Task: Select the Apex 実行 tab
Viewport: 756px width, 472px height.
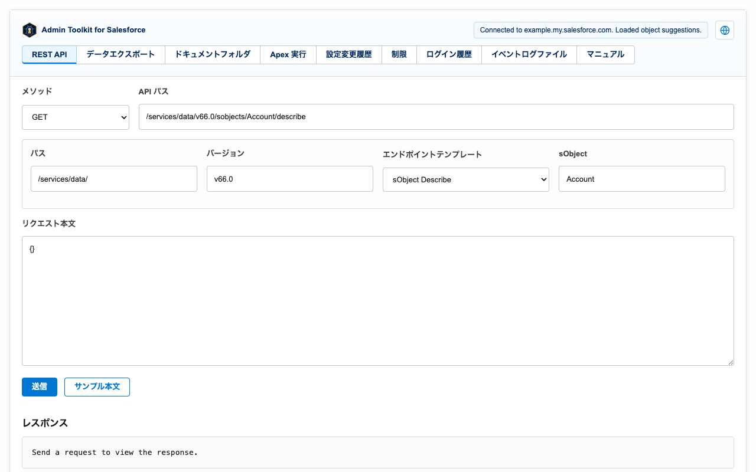Action: tap(288, 54)
